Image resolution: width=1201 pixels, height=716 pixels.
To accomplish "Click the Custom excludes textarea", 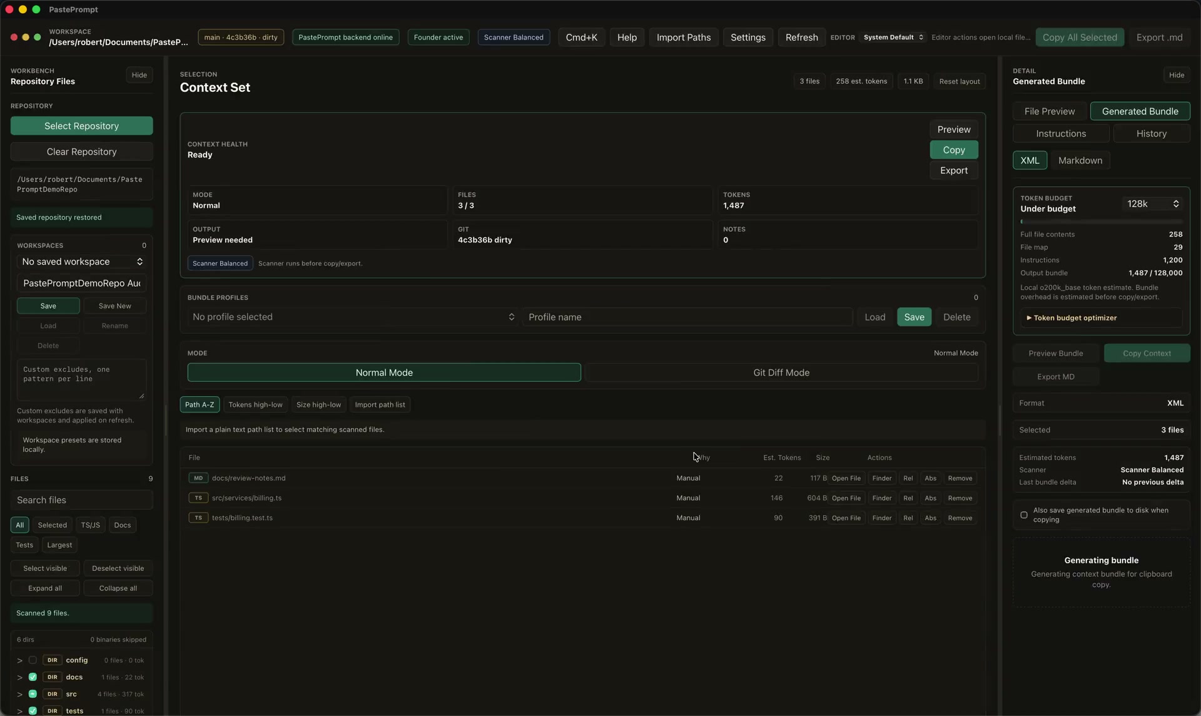I will point(81,380).
